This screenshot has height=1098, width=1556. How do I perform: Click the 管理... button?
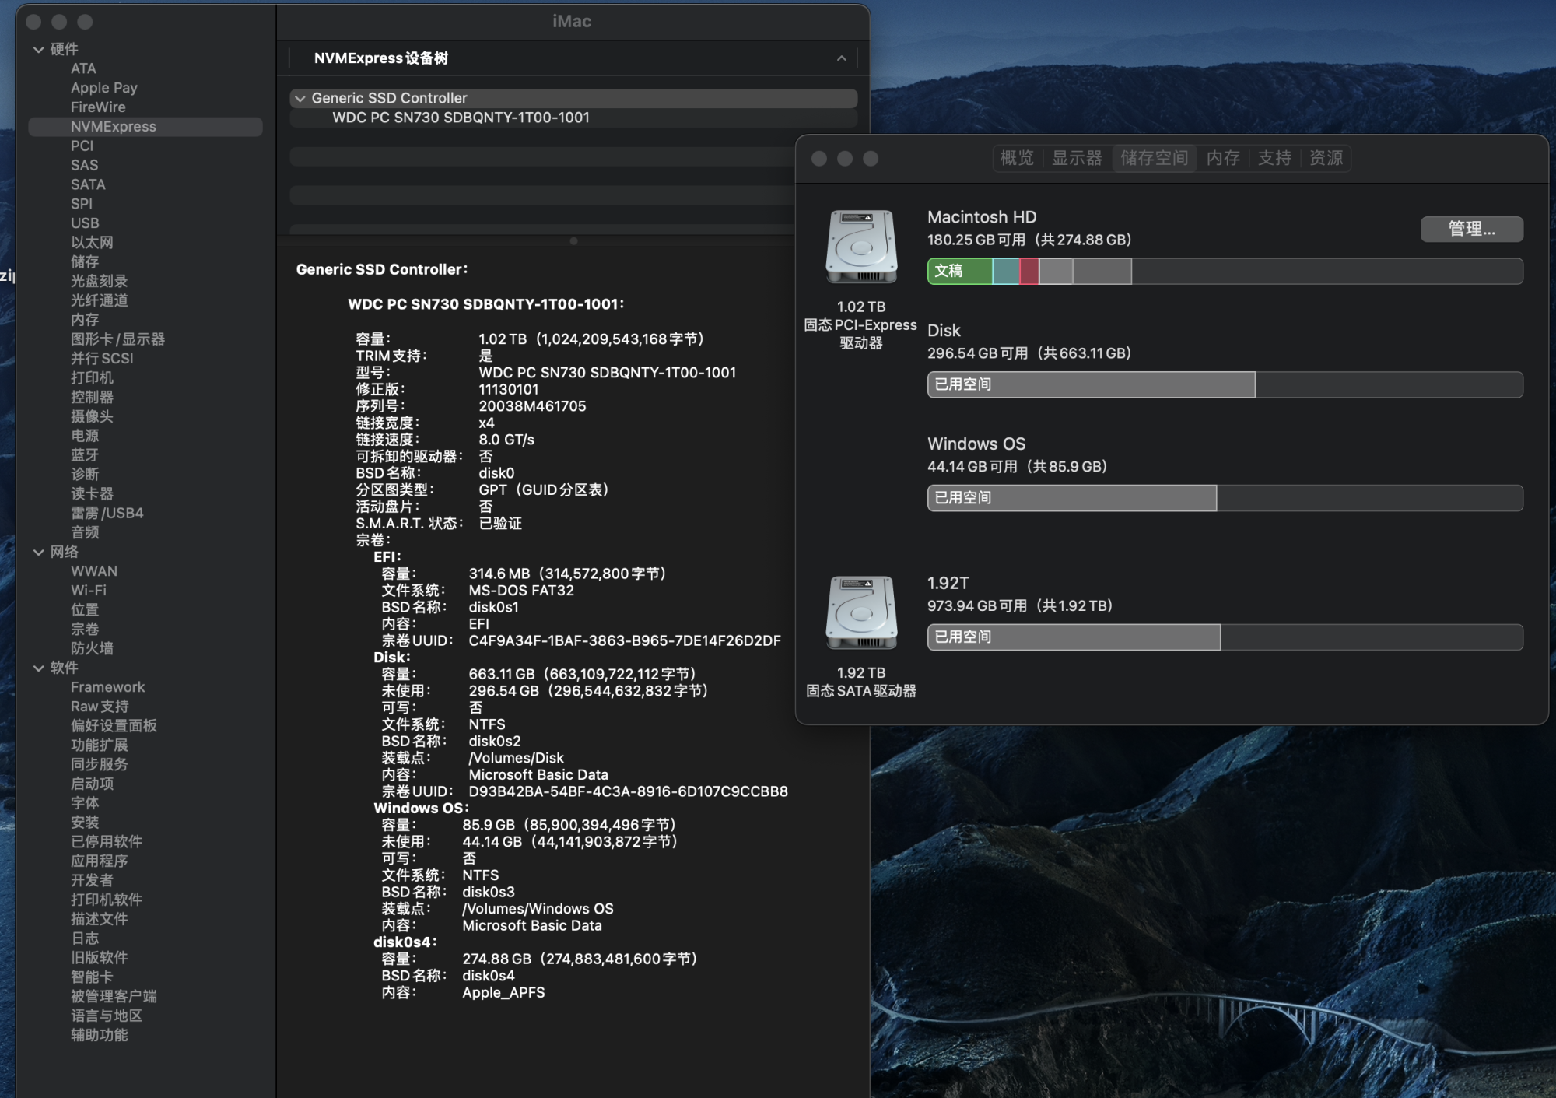pos(1470,229)
